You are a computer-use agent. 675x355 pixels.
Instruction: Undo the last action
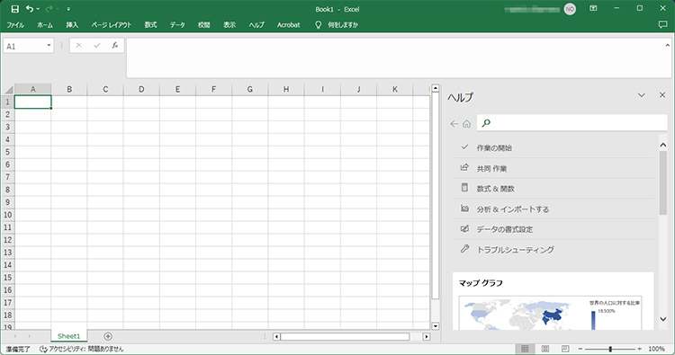(30, 9)
